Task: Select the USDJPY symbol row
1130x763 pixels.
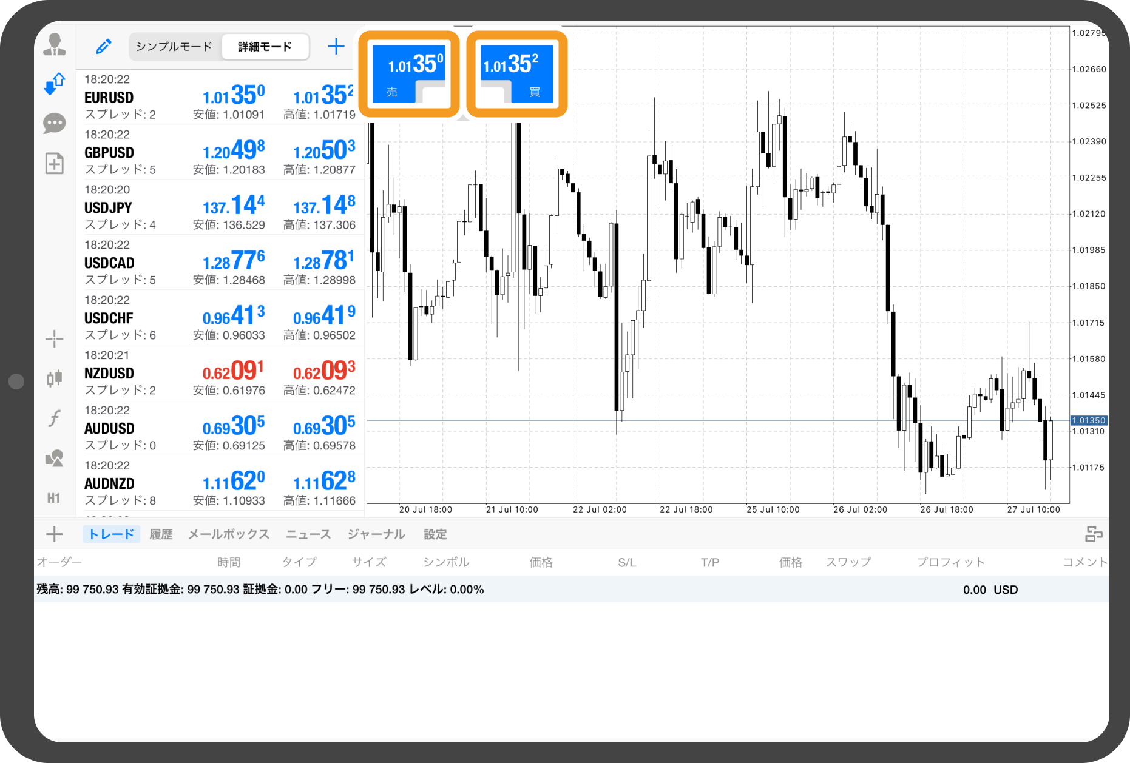Action: coord(222,207)
